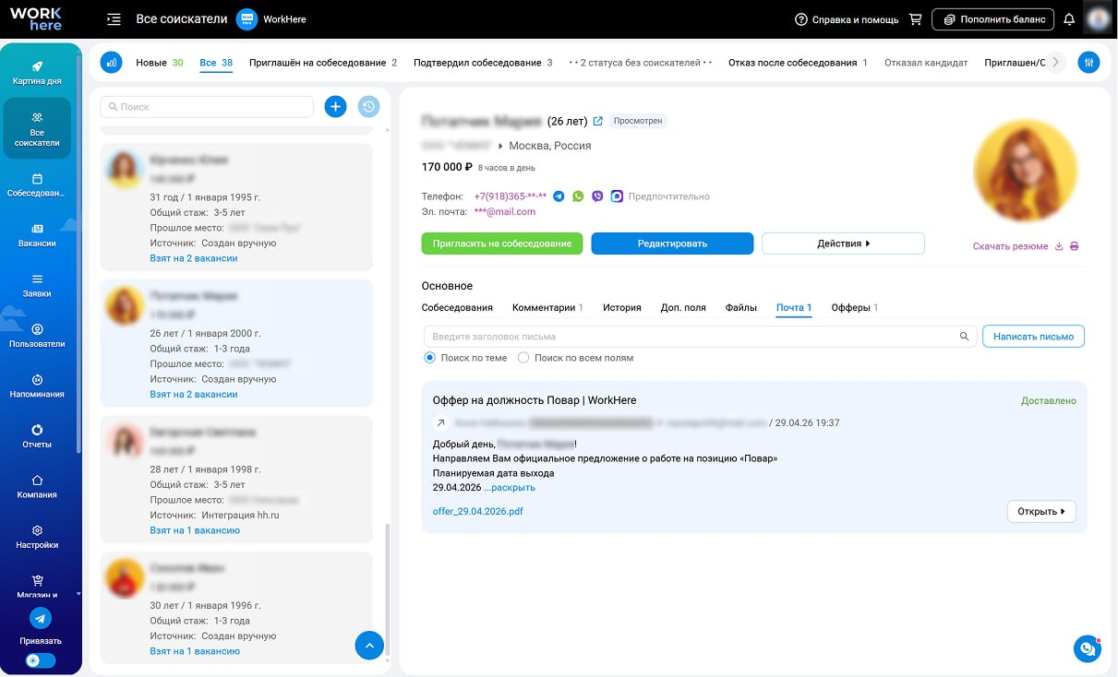1118x677 pixels.
Task: Click the Telegram Привязать icon
Action: coord(41,618)
